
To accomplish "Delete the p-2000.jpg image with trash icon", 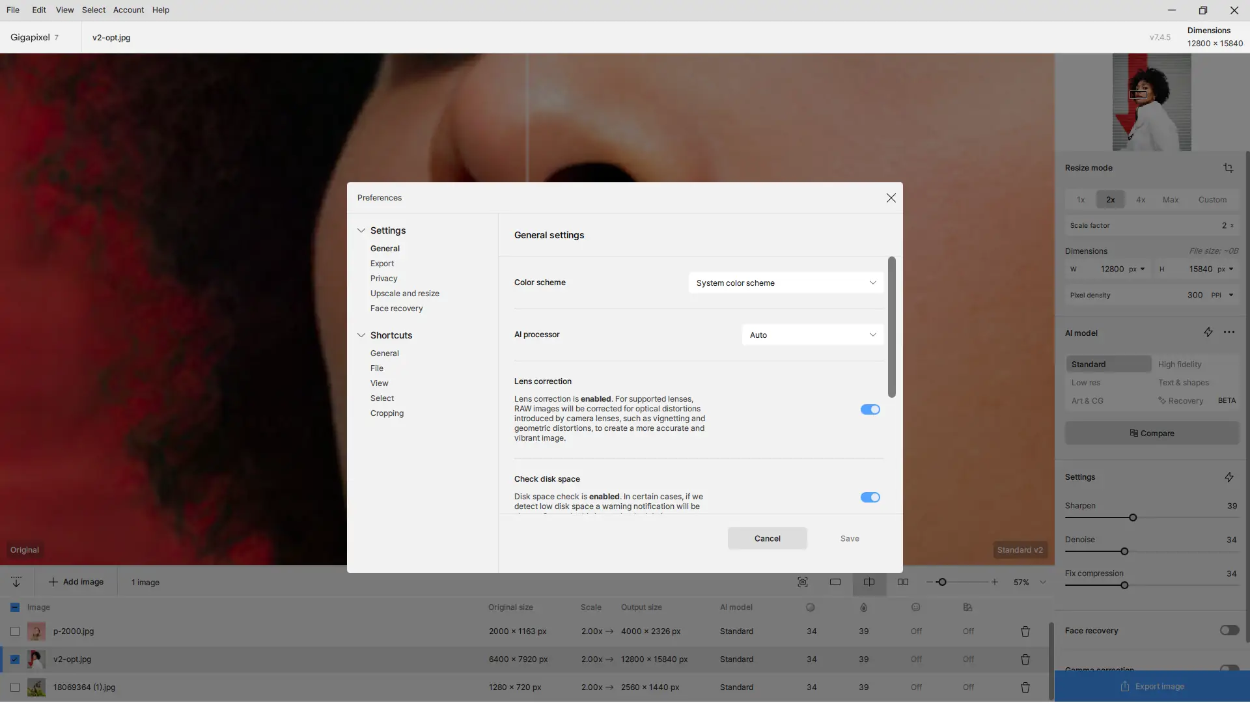I will click(1025, 631).
